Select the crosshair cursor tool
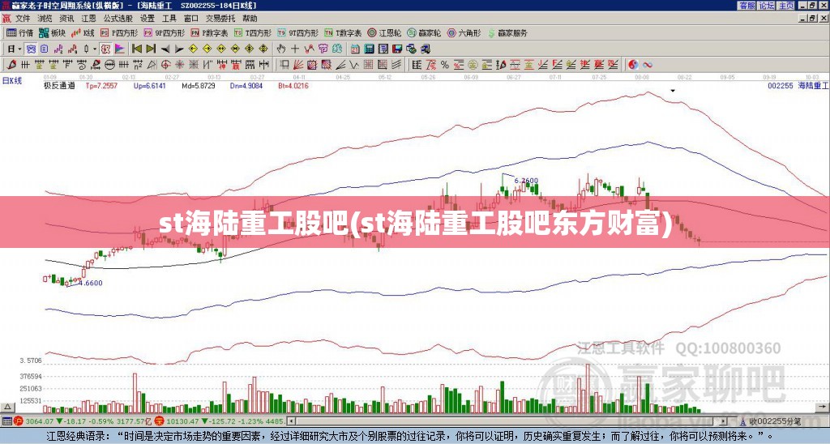This screenshot has width=830, height=444. tap(295, 49)
